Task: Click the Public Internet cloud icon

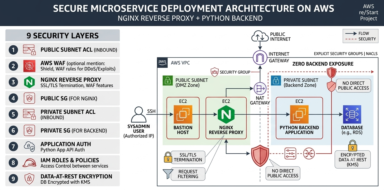Action: pos(260,36)
